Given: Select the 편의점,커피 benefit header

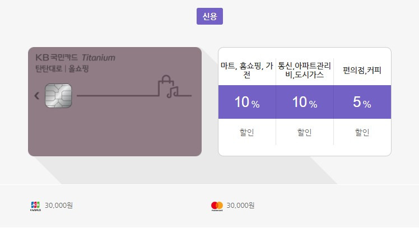Looking at the screenshot, I should click(362, 71).
